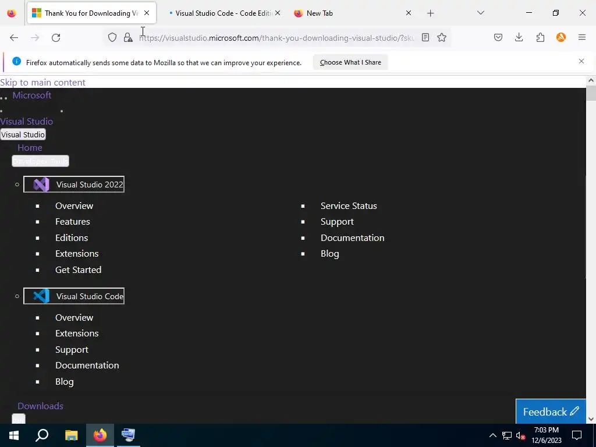Open the Microsoft link
This screenshot has width=596, height=447.
[x=32, y=95]
